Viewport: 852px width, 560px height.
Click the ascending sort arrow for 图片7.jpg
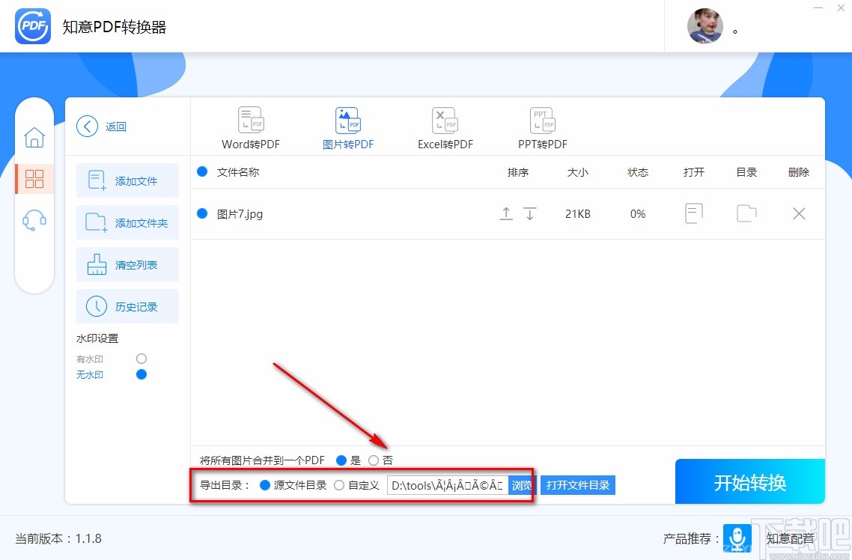tap(505, 213)
